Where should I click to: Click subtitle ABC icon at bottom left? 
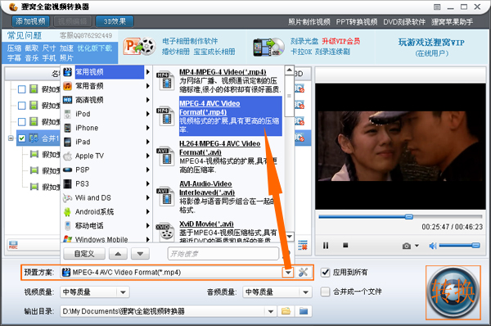[13, 245]
